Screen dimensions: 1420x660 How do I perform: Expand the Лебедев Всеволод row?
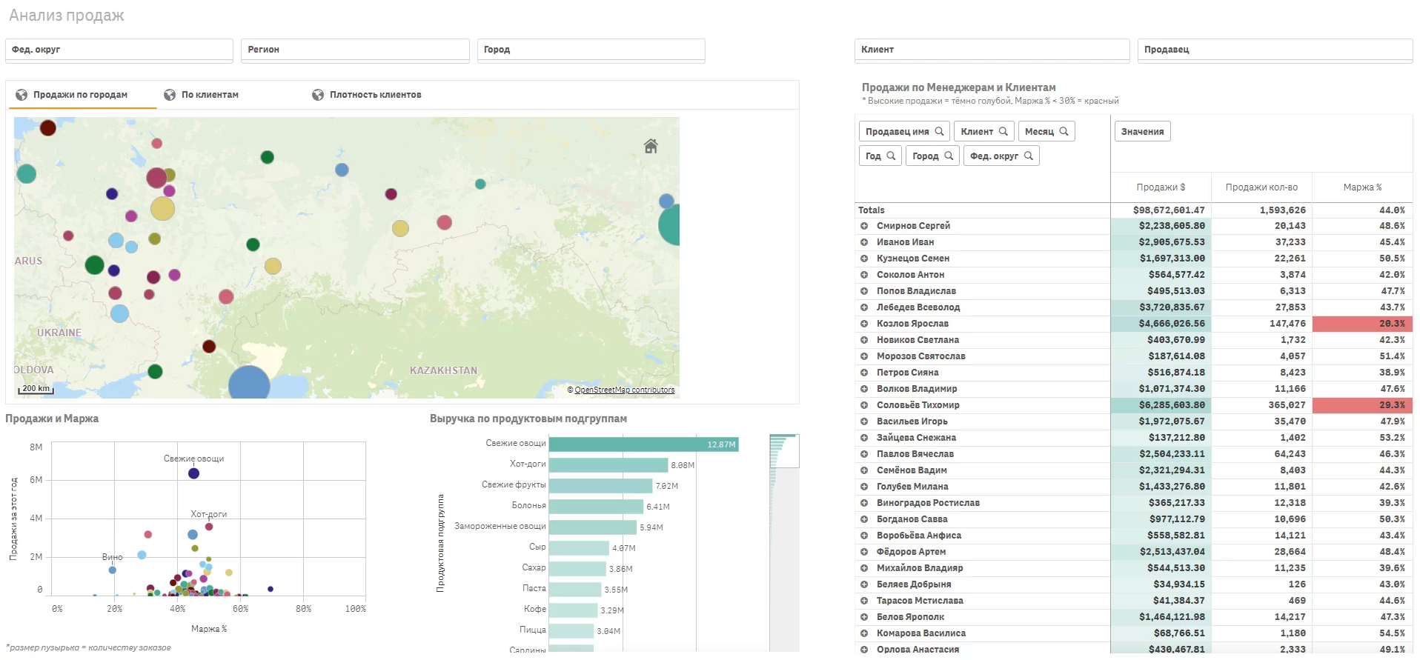tap(864, 307)
